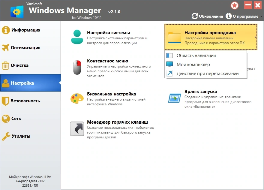Click the Контекстное меню description text
Image resolution: width=264 pixels, height=190 pixels.
tap(119, 71)
